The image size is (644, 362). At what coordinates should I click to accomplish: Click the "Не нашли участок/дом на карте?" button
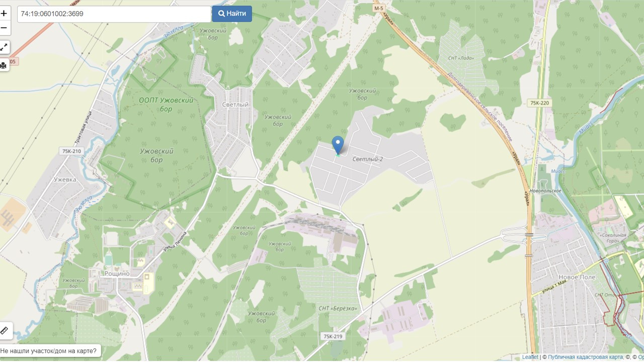49,350
